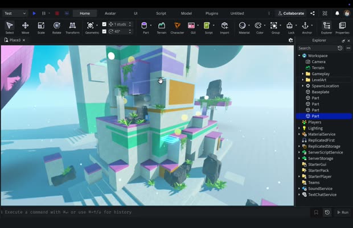
Task: Toggle the Explorer panel button
Action: click(326, 28)
